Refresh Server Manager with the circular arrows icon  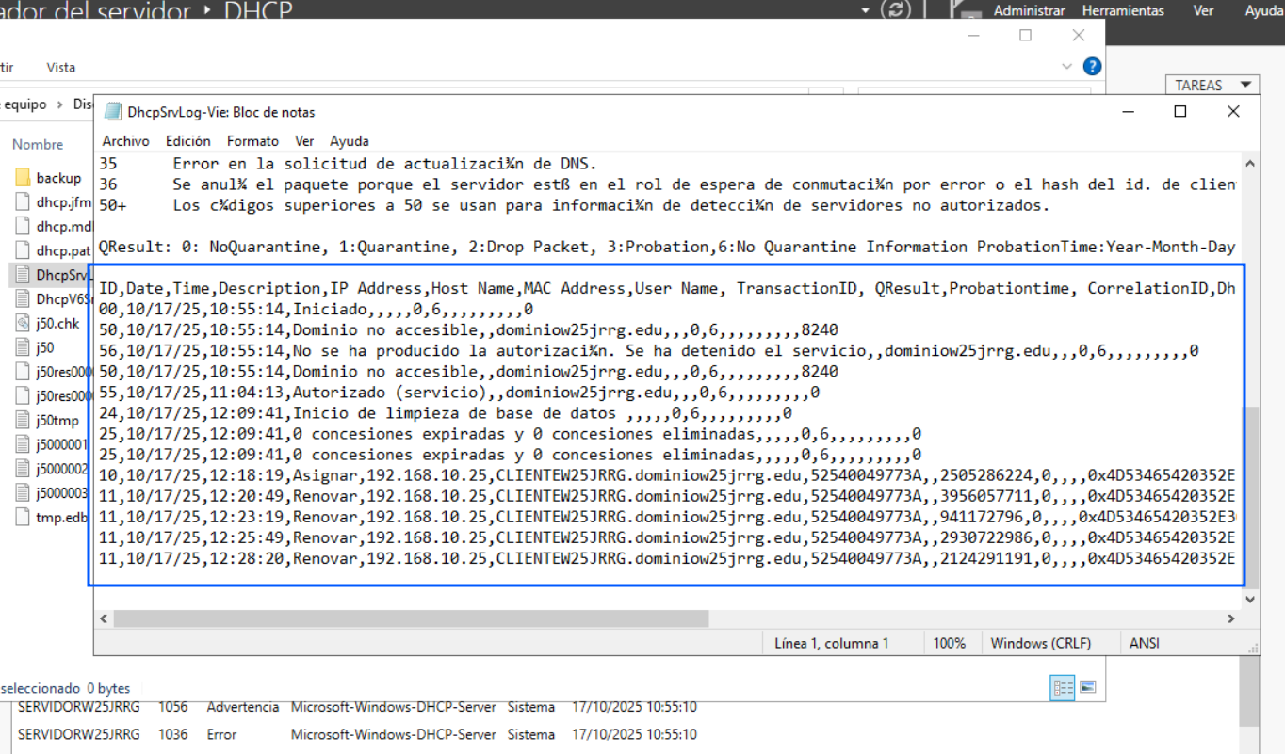tap(895, 10)
